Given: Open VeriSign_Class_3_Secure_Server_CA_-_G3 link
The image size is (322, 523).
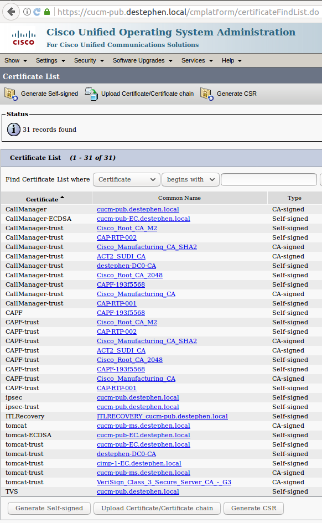Looking at the screenshot, I should [164, 482].
